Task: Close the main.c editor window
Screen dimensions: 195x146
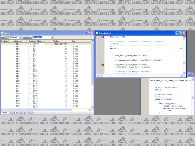Action: tap(184, 33)
